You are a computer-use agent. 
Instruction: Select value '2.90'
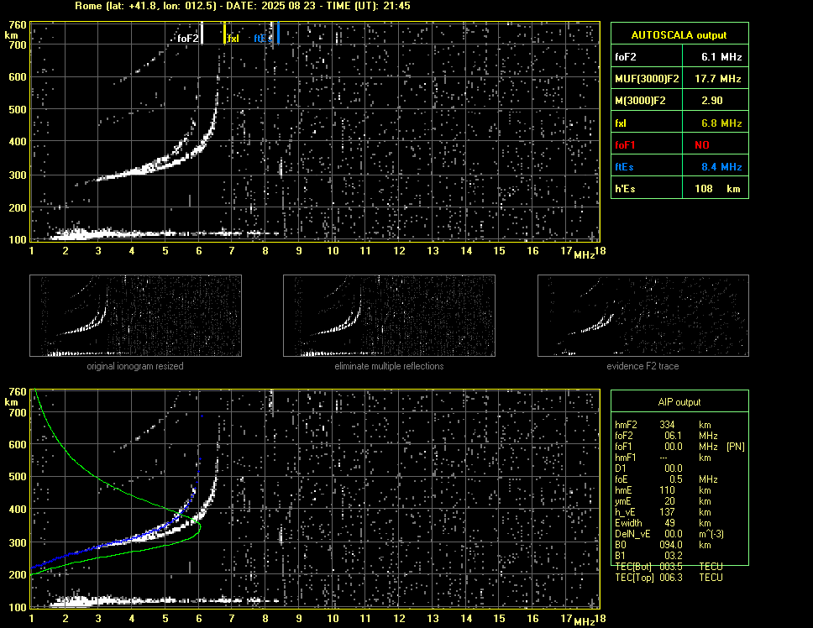(712, 101)
